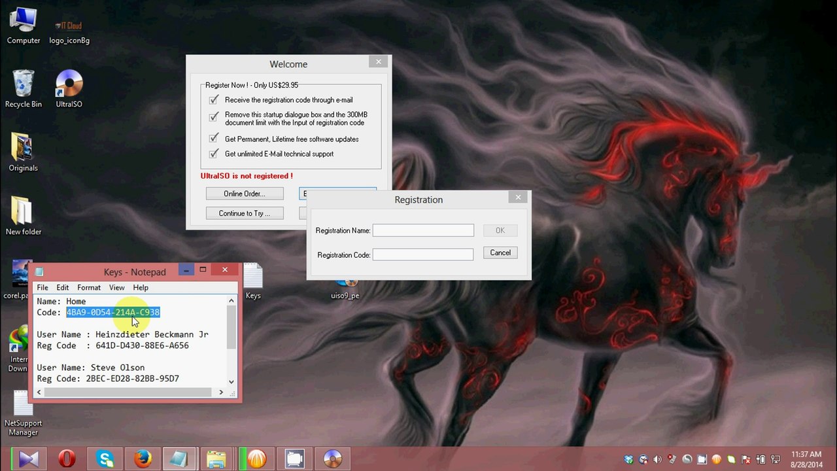Select the NetSupport Manager desktop icon
This screenshot has width=837, height=471.
[24, 413]
